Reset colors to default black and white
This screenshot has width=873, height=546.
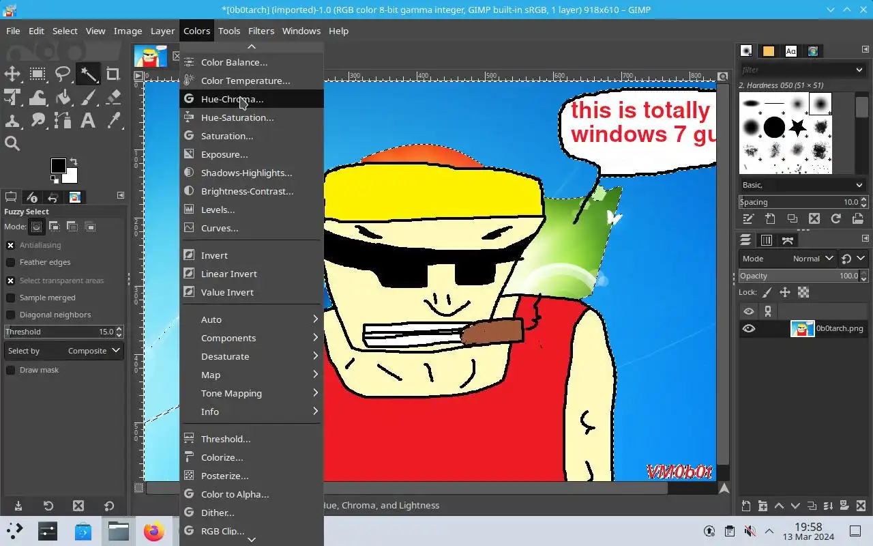pos(55,179)
